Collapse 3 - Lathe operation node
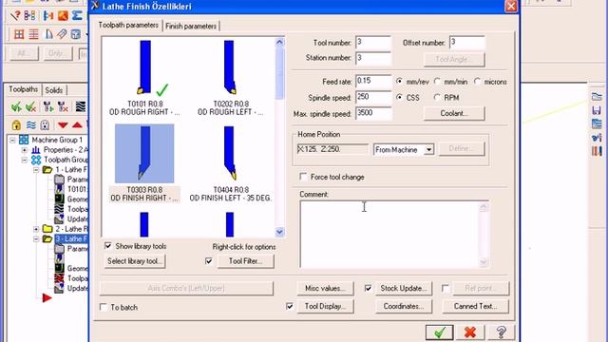This screenshot has width=608, height=342. (36, 238)
